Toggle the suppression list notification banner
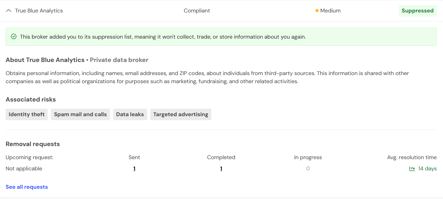The width and height of the screenshot is (443, 199). pyautogui.click(x=221, y=36)
